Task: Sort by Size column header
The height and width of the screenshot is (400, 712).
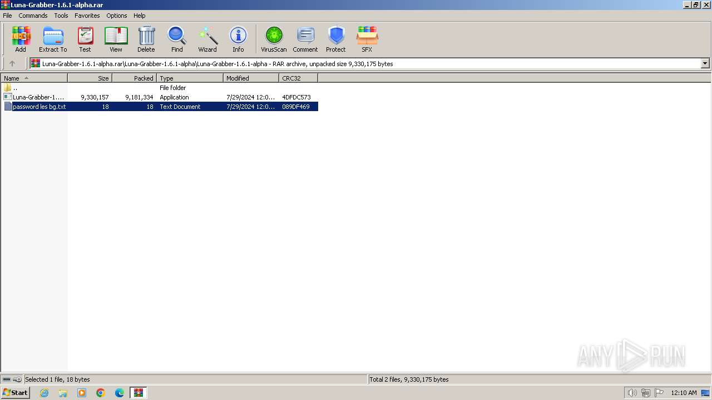Action: (x=90, y=78)
